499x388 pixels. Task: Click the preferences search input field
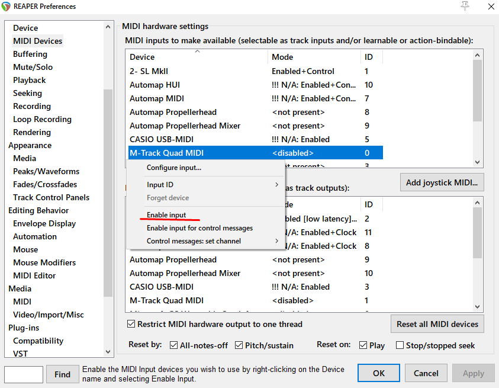tap(24, 374)
